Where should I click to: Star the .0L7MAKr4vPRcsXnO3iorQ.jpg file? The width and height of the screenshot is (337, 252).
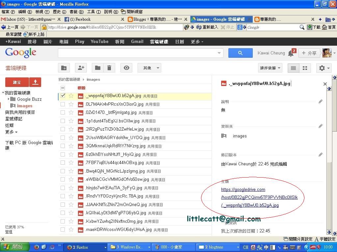point(71,104)
